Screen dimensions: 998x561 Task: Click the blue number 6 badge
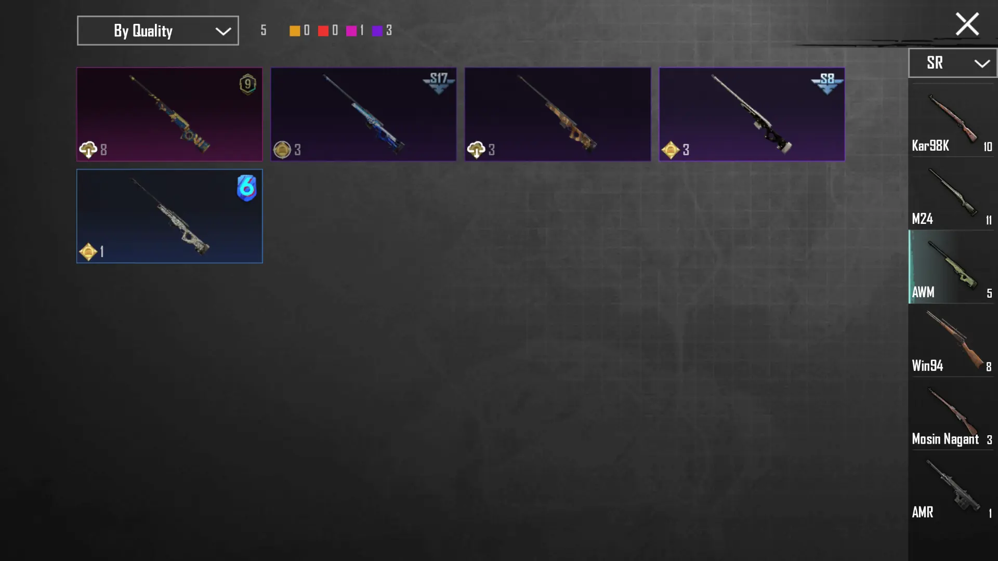[247, 188]
